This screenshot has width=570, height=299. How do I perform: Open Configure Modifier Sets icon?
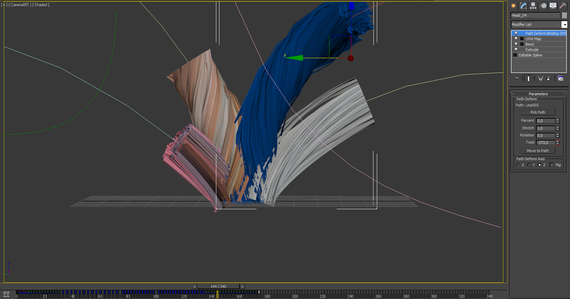click(560, 79)
